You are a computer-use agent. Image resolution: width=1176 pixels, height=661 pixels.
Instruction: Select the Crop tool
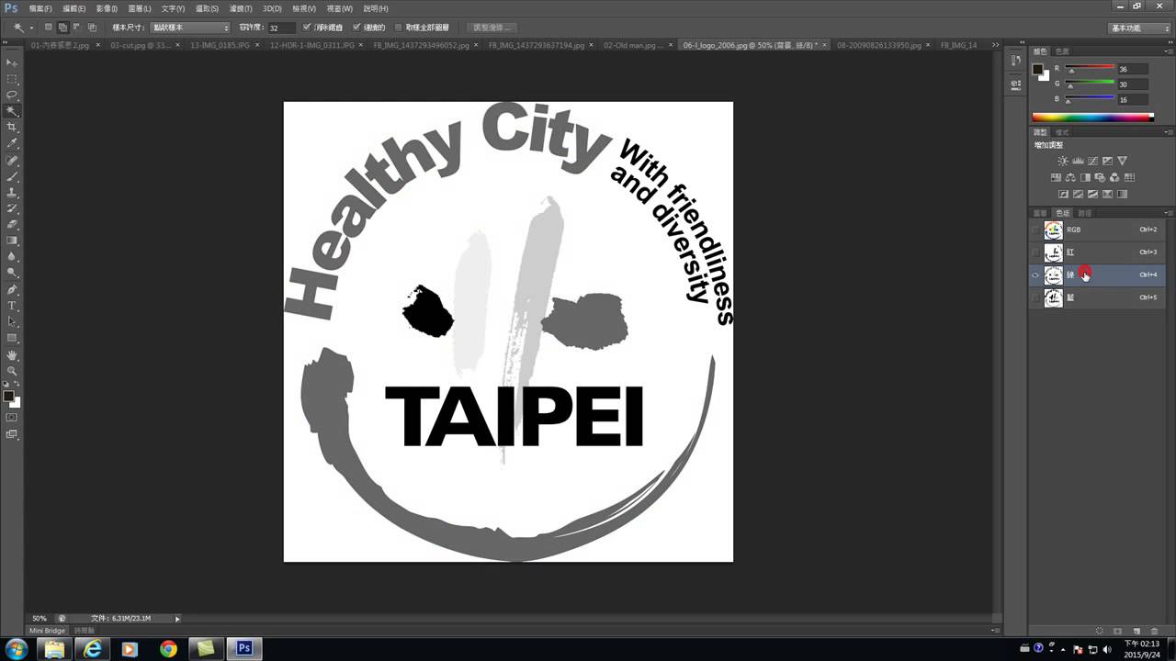(x=12, y=127)
